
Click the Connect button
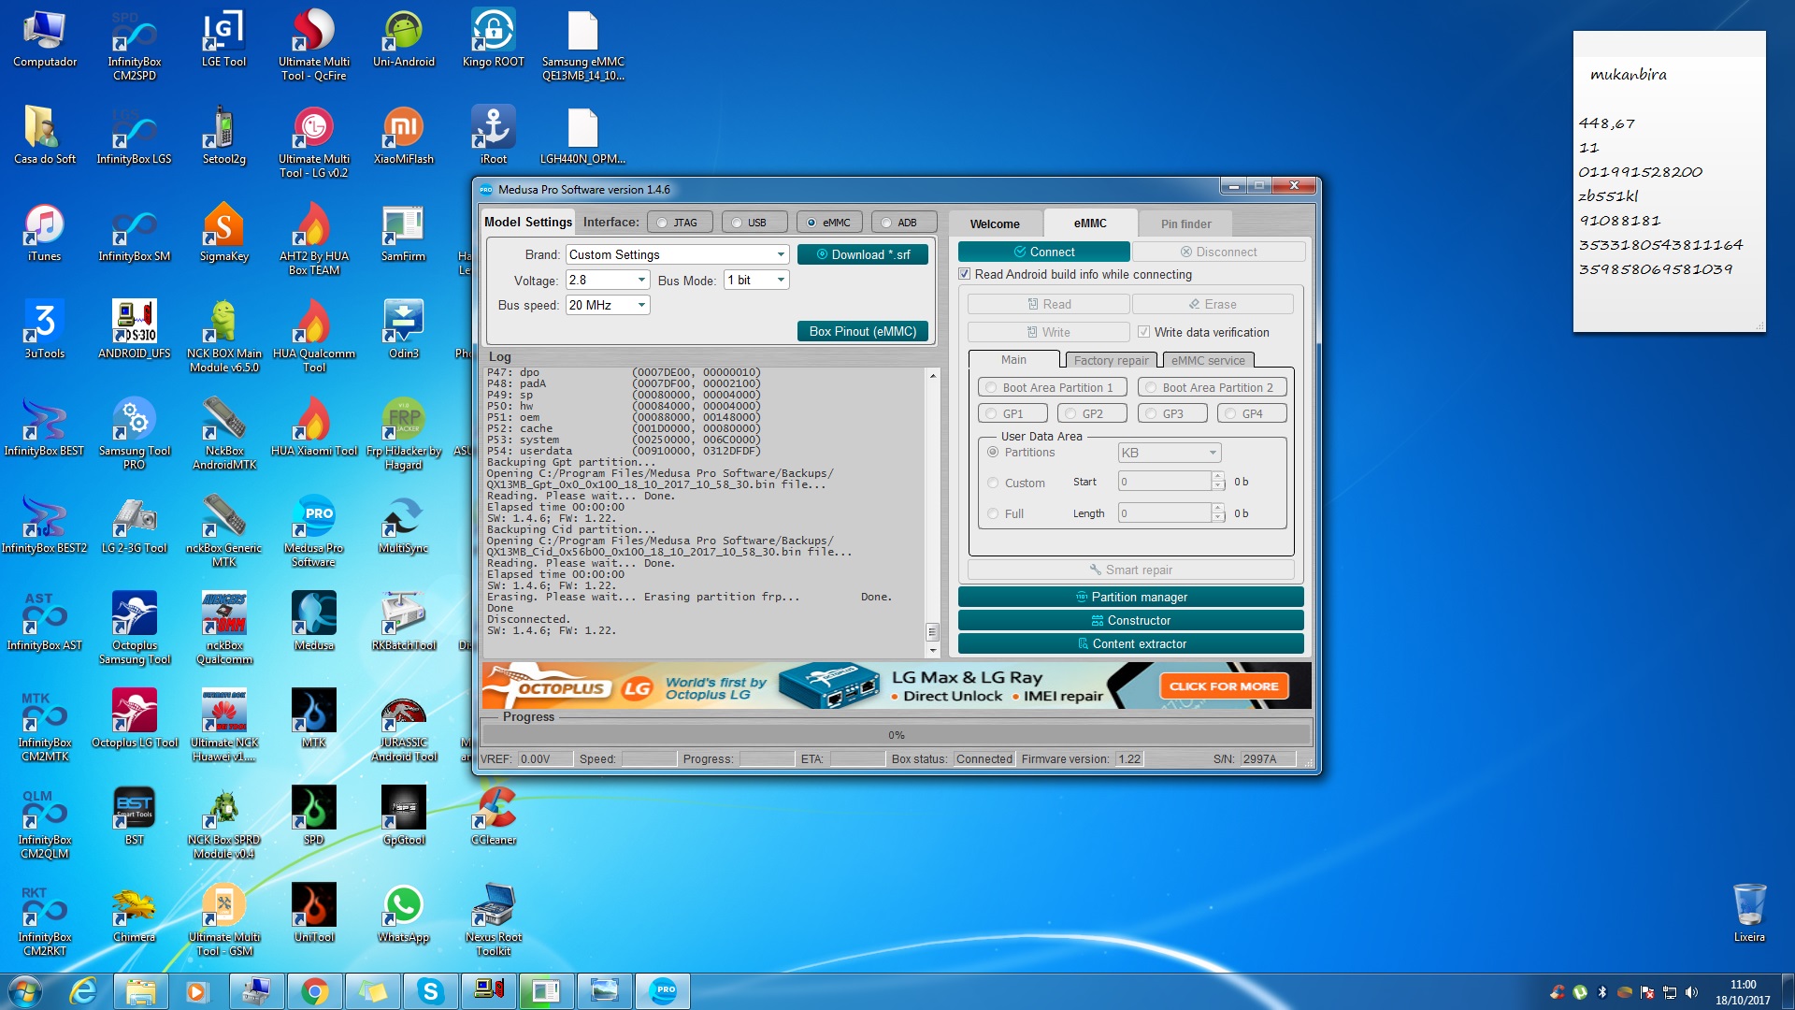click(1043, 252)
